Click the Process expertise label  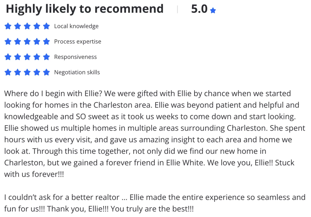77,41
